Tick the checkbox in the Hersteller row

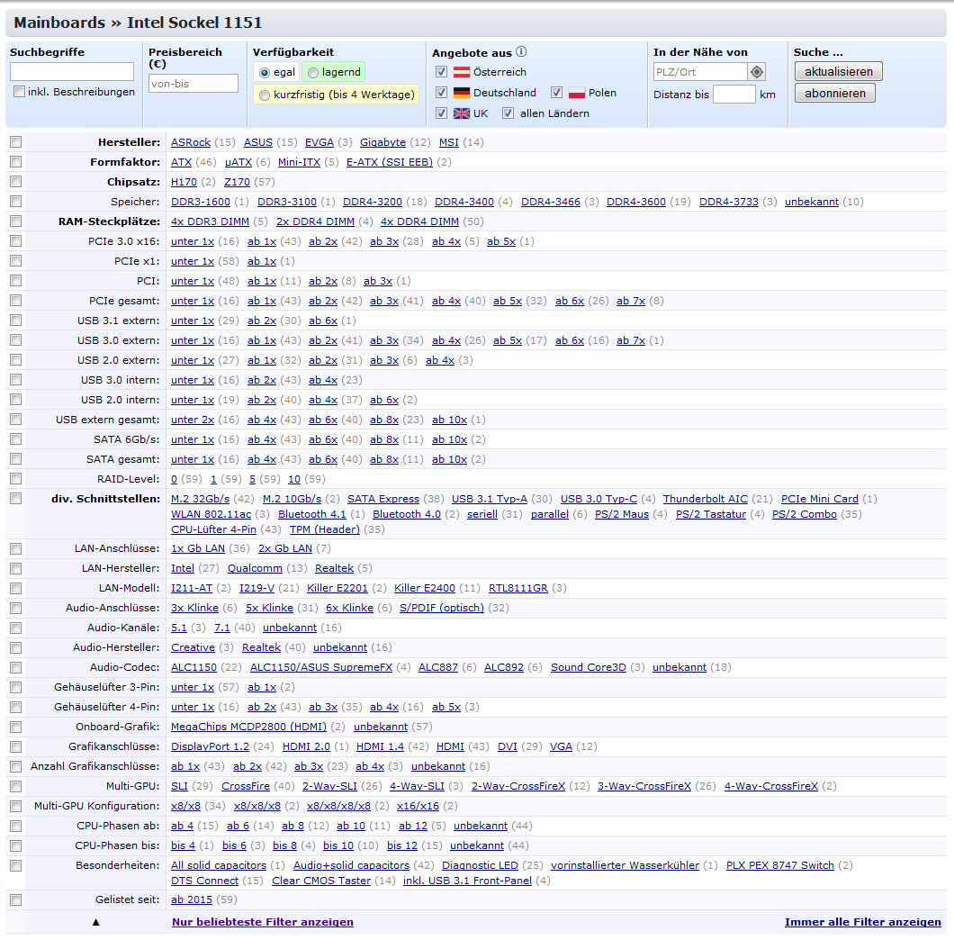[16, 142]
